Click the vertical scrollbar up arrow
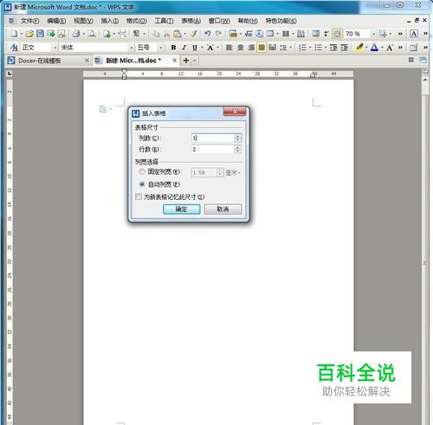433x425 pixels. pyautogui.click(x=425, y=80)
